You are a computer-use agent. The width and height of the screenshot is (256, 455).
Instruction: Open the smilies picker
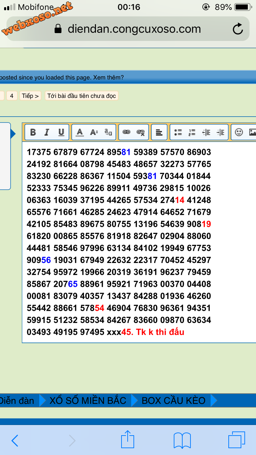click(x=239, y=132)
